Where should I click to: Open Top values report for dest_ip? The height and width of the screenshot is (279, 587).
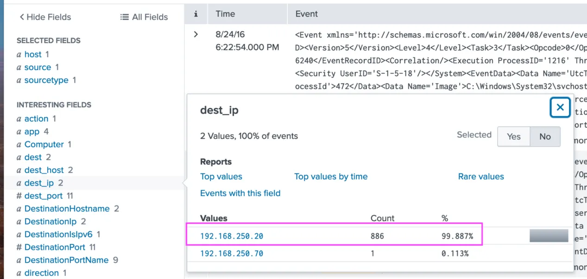pyautogui.click(x=221, y=176)
